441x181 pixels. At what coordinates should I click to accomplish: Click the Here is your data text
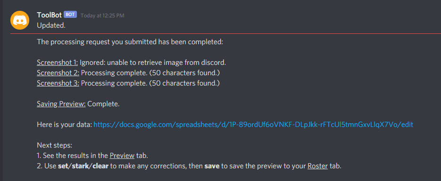65,125
